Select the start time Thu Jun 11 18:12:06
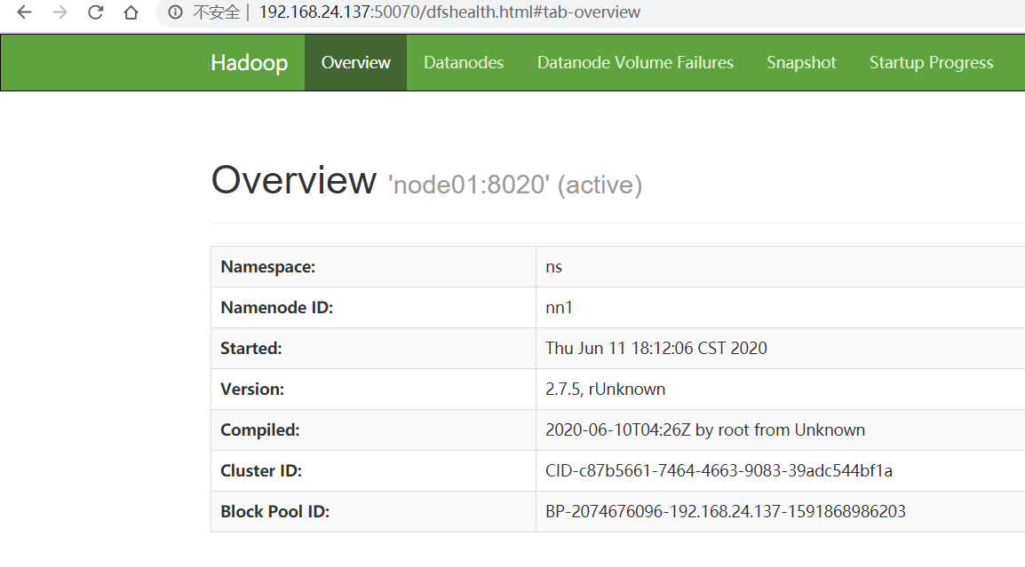The width and height of the screenshot is (1025, 567). coord(656,348)
